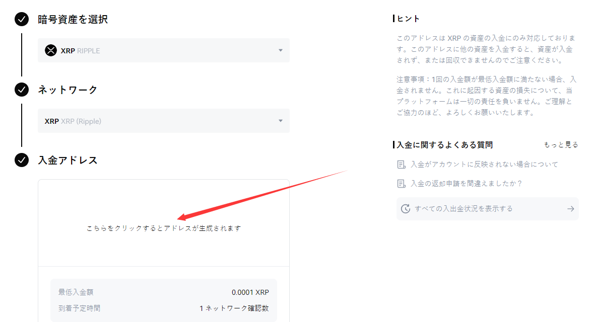Screen dimensions: 592x322
Task: Click document icon next to 入金がアカウントに反映されない場合について
Action: [x=402, y=165]
